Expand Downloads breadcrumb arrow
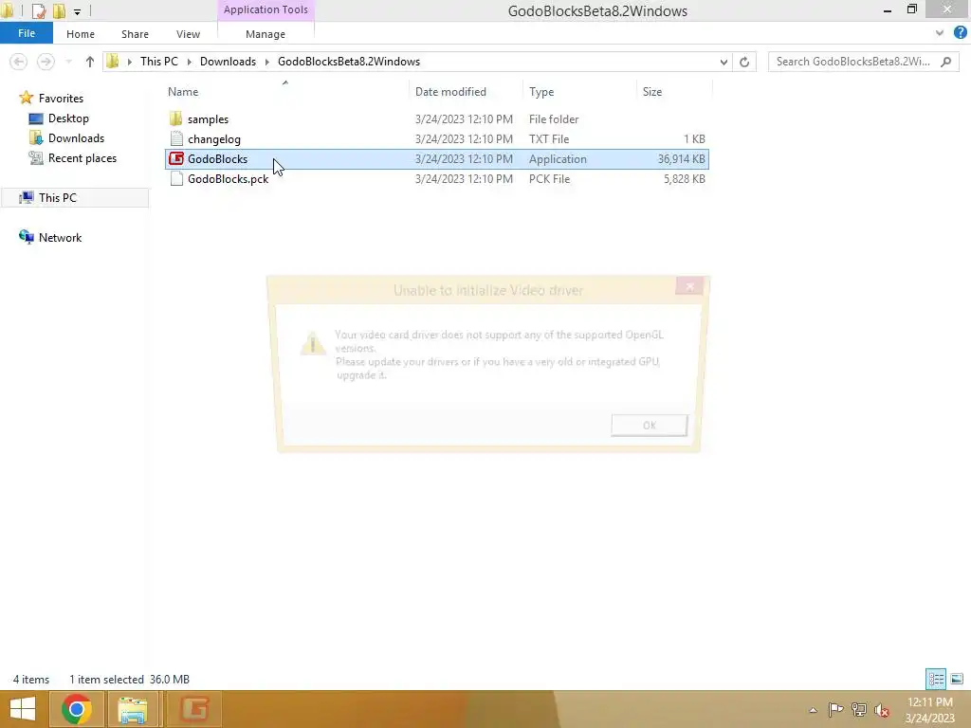The width and height of the screenshot is (971, 728). coord(266,62)
